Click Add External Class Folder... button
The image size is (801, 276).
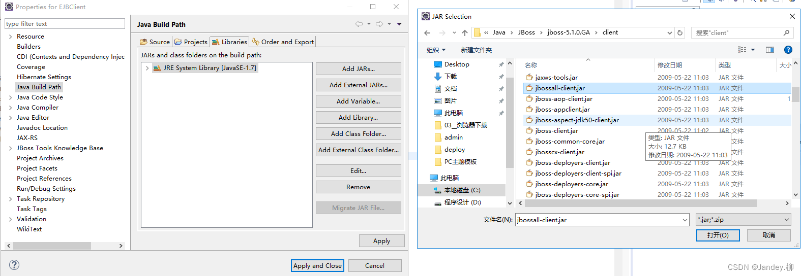pyautogui.click(x=358, y=150)
